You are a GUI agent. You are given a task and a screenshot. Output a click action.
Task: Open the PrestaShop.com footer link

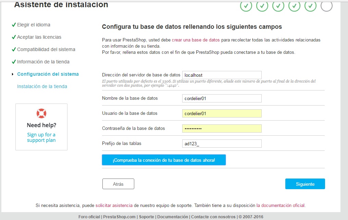(x=119, y=217)
